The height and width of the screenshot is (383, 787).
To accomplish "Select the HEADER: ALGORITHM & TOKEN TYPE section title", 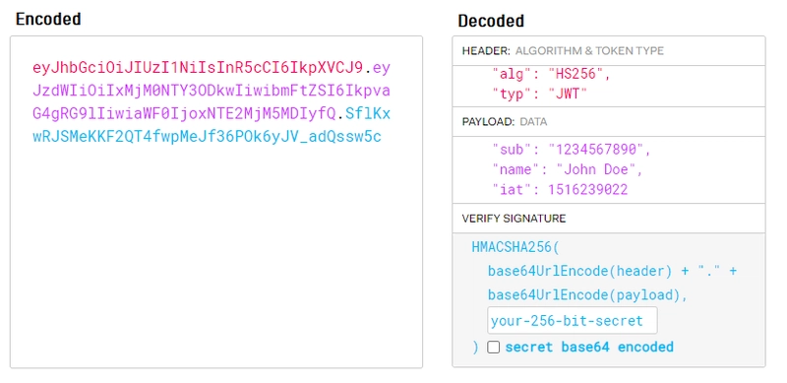I will [563, 51].
